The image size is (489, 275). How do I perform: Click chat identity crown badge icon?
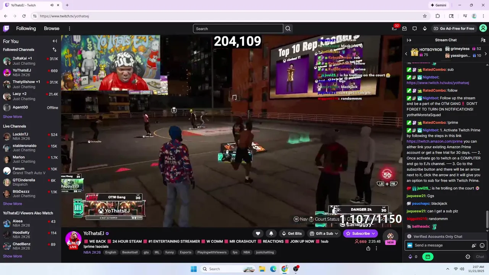coord(410,245)
